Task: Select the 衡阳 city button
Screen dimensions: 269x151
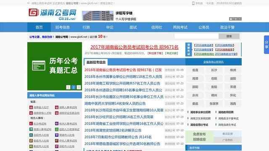Action: coord(214,87)
